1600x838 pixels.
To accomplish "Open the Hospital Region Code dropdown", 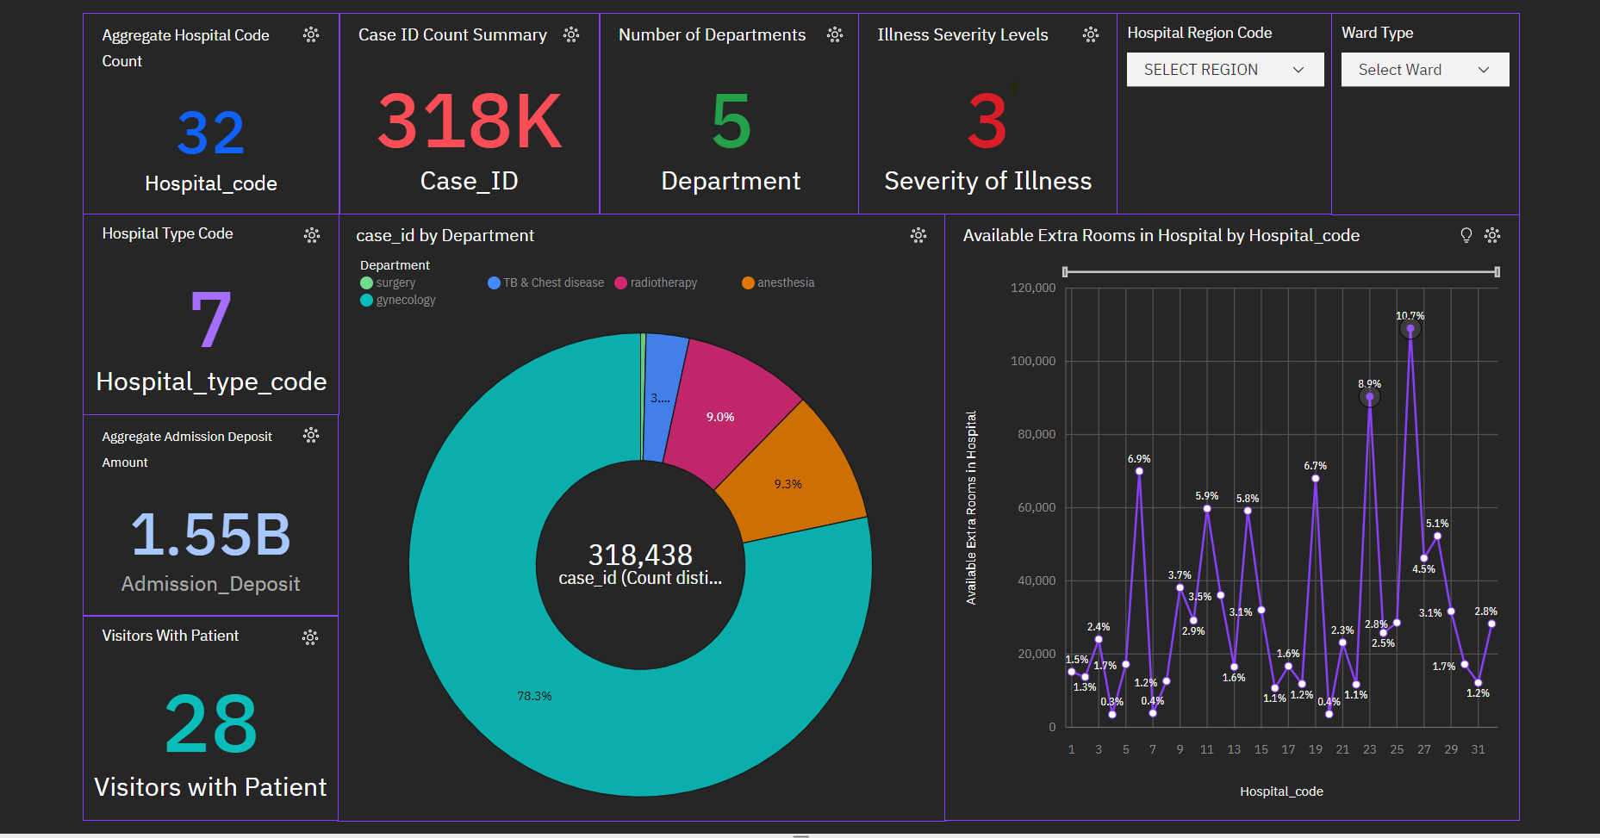I will tap(1224, 69).
